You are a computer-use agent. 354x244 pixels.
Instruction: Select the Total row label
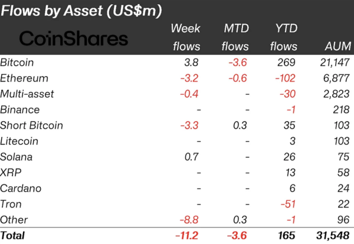pos(14,236)
